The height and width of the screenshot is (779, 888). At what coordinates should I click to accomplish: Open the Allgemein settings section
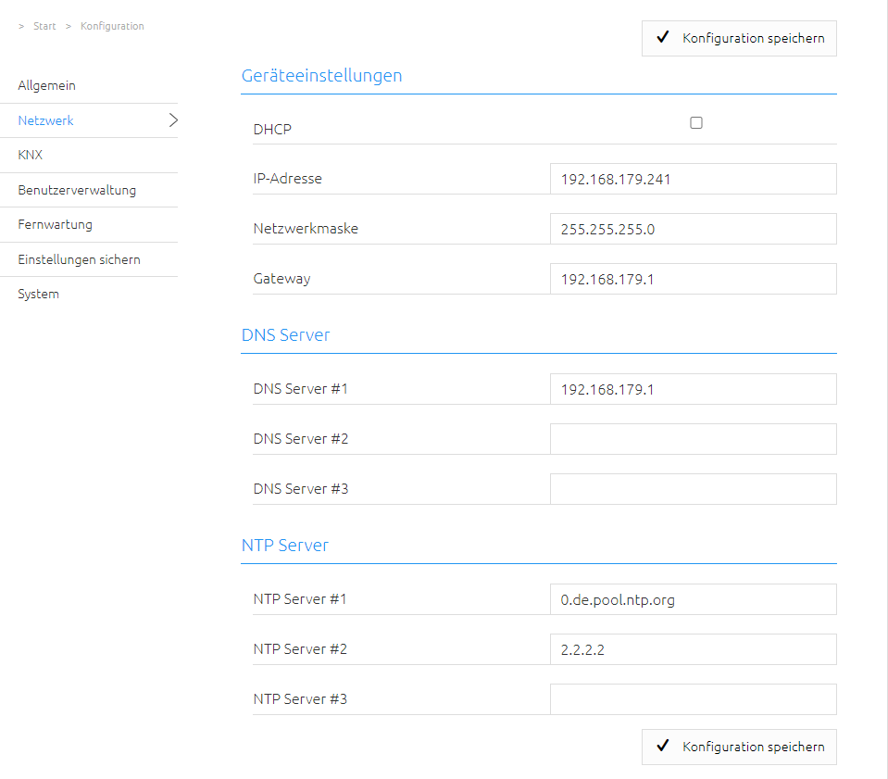point(46,85)
